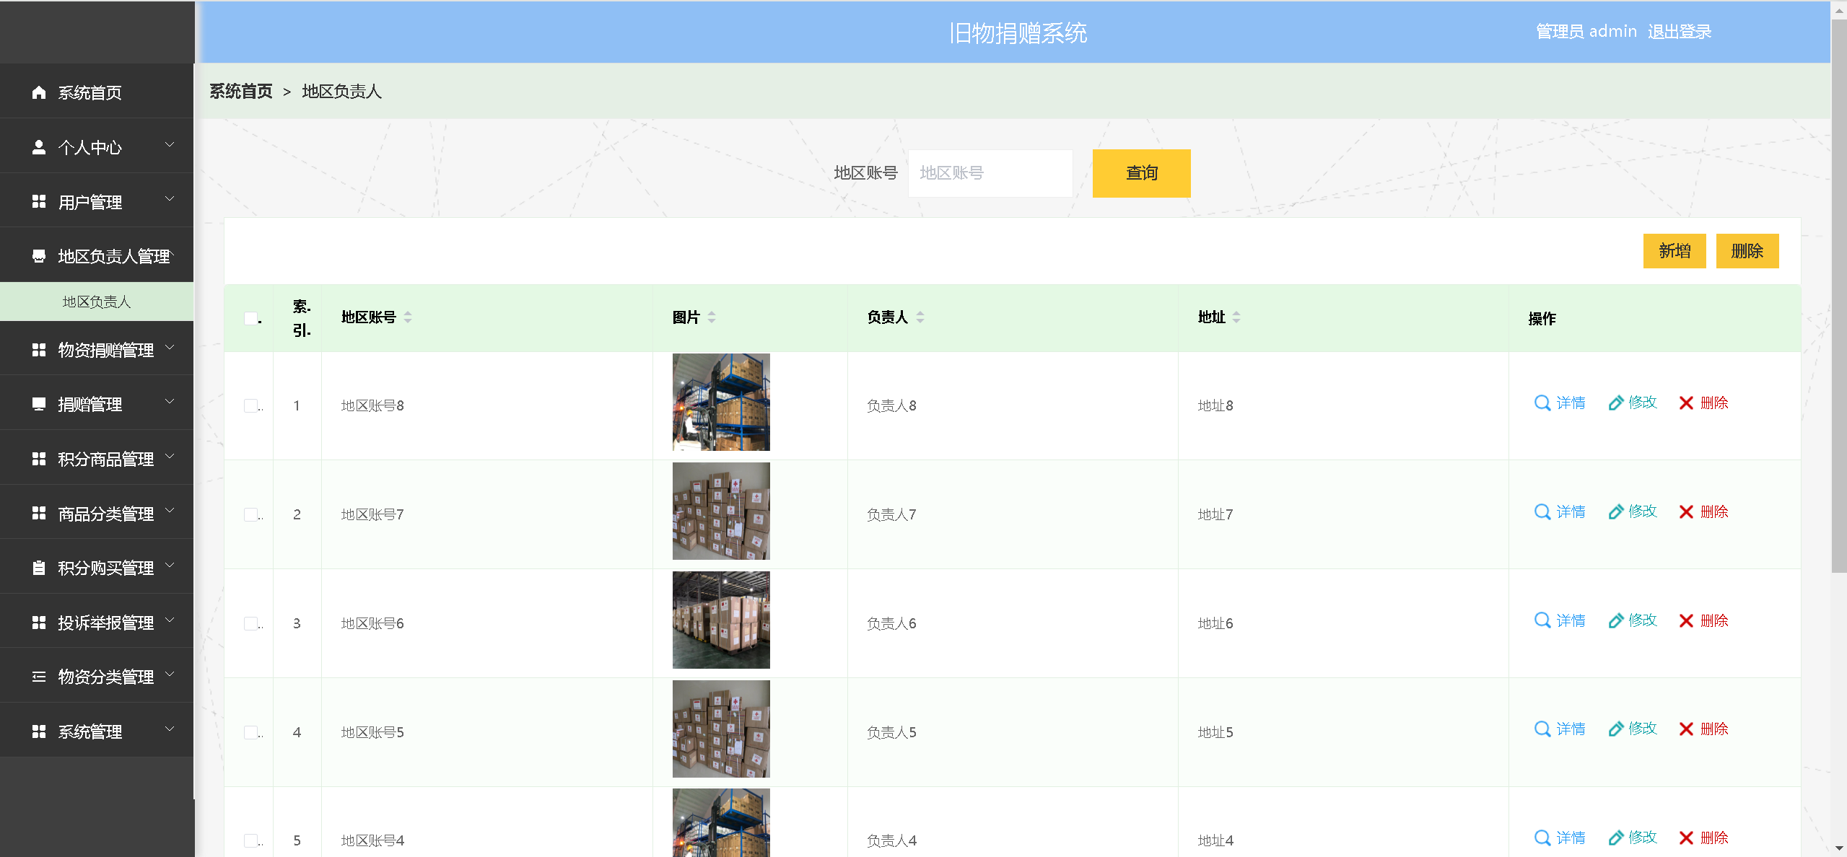
Task: Click the 系统首页 breadcrumb link
Action: (x=241, y=92)
